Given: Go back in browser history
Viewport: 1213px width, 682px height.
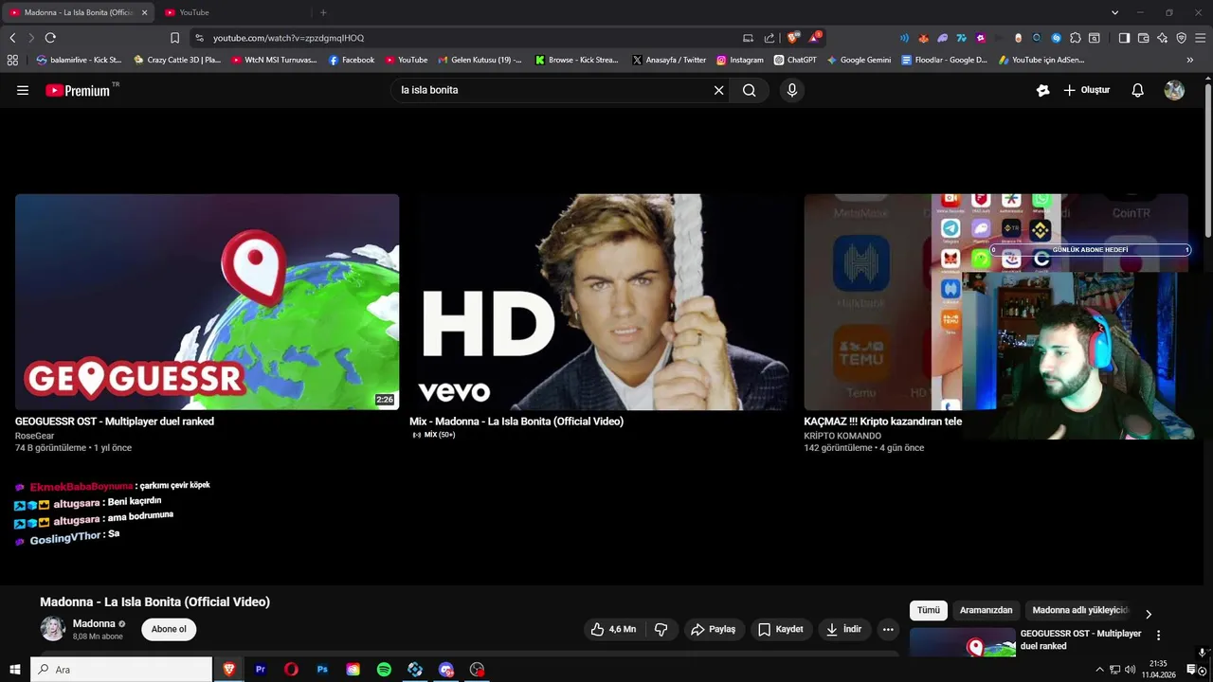Looking at the screenshot, I should click(x=12, y=38).
